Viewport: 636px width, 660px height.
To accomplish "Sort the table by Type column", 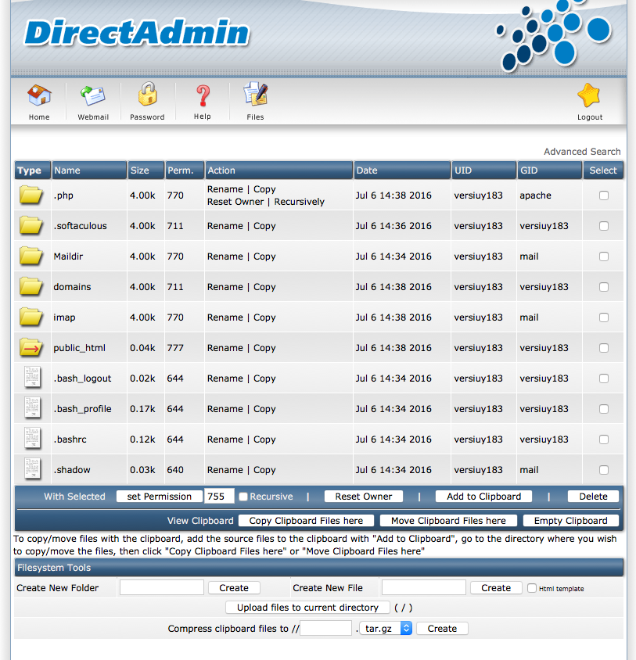I will click(29, 170).
